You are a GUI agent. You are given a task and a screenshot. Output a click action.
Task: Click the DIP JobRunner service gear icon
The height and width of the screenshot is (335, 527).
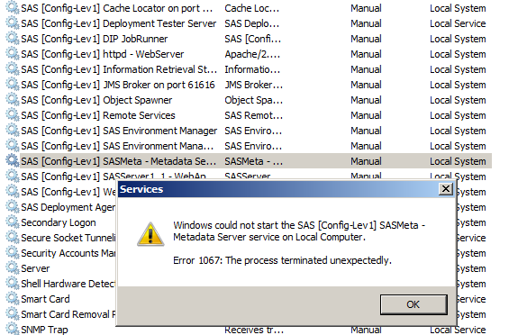pyautogui.click(x=13, y=39)
